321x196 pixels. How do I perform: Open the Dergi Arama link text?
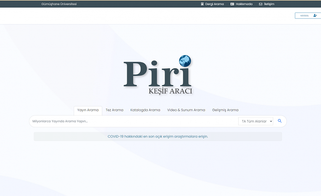[215, 4]
